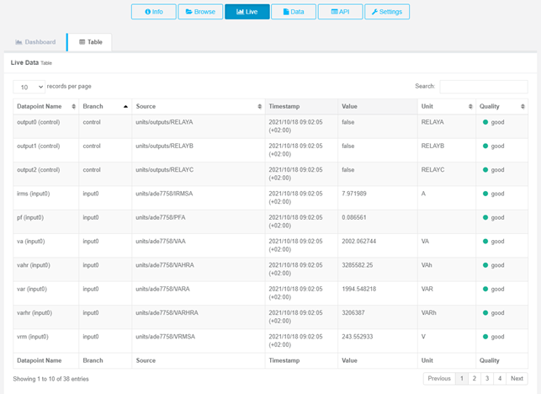Image resolution: width=541 pixels, height=394 pixels.
Task: Sort table by Branch column arrow
Action: point(125,107)
